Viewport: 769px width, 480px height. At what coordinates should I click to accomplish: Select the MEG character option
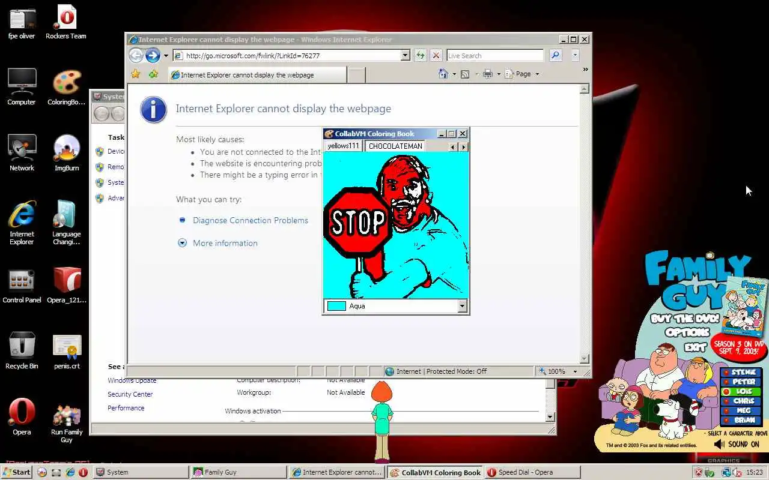tap(740, 410)
